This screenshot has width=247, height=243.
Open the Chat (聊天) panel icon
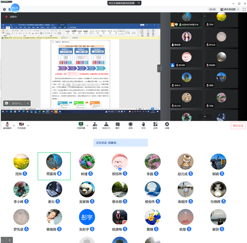tap(118, 125)
